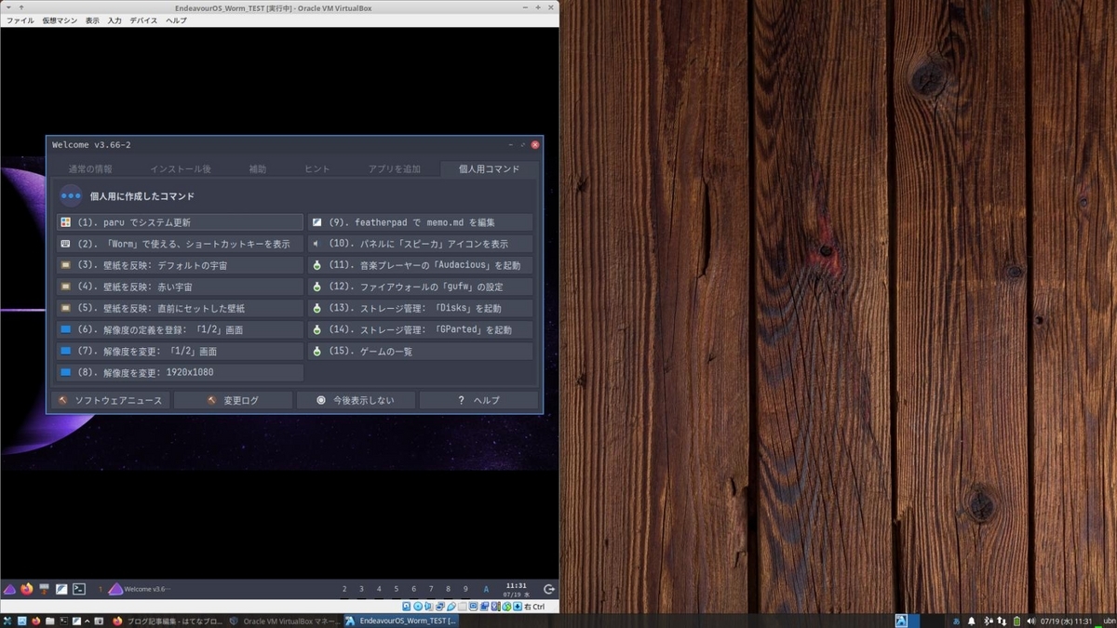Screen dimensions: 1117x628
Task: Open the volume speaker tray icon
Action: tap(1031, 621)
